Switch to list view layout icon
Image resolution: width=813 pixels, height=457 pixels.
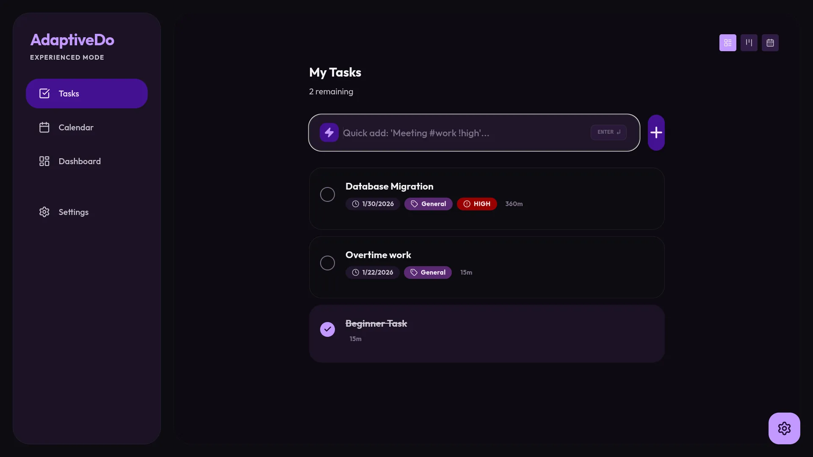727,43
